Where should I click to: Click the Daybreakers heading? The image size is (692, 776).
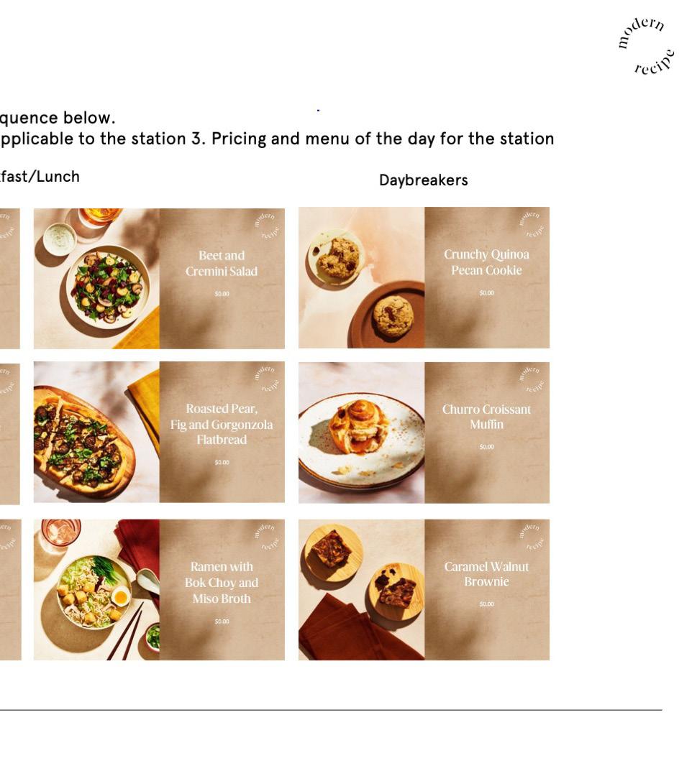coord(424,180)
